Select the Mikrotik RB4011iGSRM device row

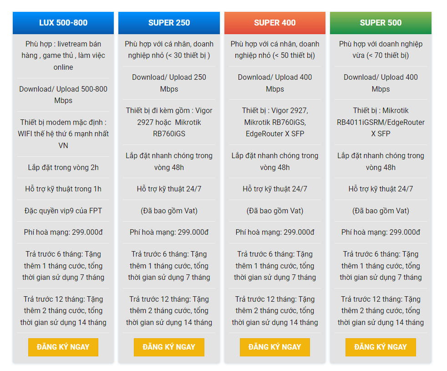381,122
